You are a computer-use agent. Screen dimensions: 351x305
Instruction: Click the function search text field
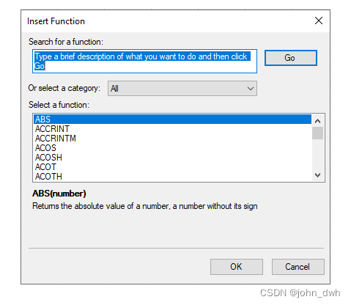[144, 61]
